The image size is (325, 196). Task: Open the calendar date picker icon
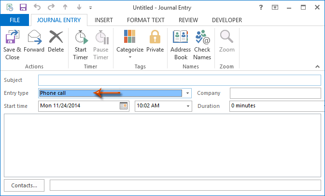[x=124, y=106]
